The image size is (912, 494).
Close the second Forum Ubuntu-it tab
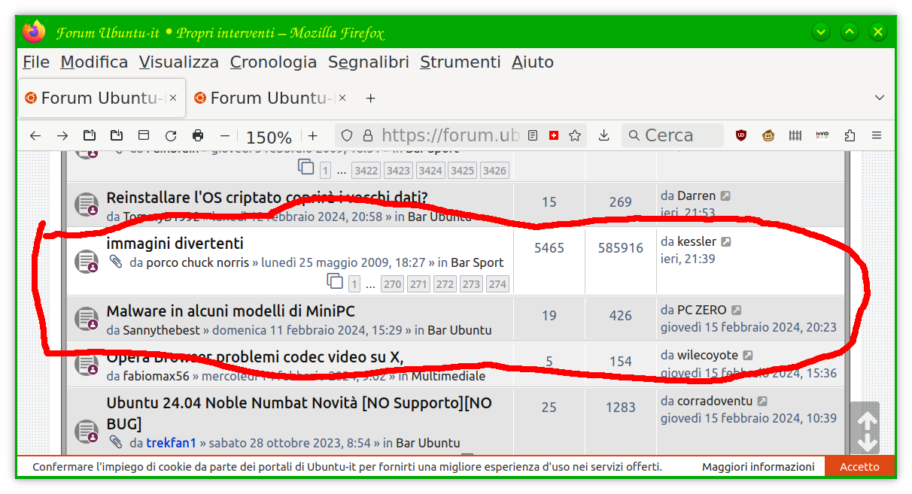[342, 98]
